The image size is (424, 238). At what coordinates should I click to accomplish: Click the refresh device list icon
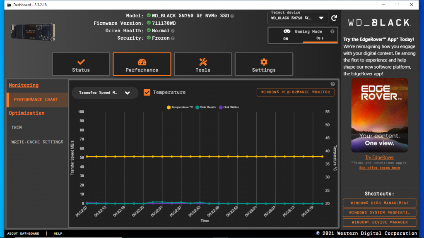click(334, 18)
